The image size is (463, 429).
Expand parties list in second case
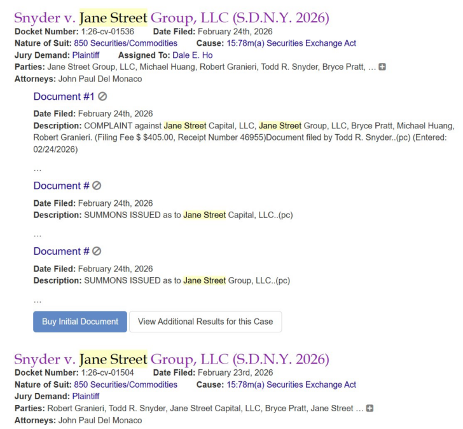click(x=370, y=409)
